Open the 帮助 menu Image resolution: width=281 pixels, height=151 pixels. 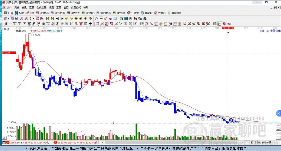[x=86, y=7]
